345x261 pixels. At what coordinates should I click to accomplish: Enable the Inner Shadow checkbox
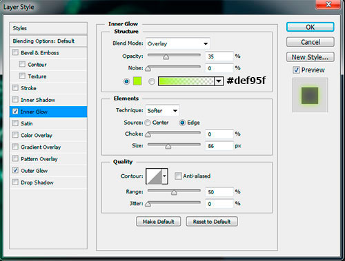(15, 100)
